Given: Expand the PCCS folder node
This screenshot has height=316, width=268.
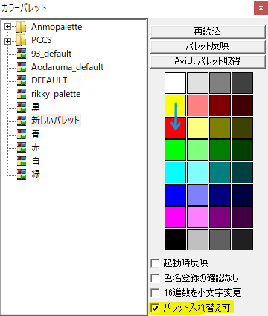Looking at the screenshot, I should click(8, 41).
